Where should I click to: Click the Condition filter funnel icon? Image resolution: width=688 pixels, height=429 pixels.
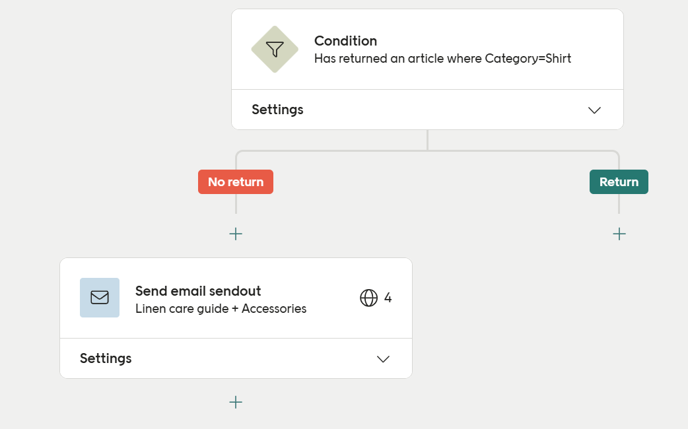275,49
